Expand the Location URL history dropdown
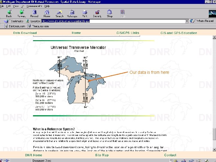Image resolution: width=216 pixels, height=162 pixels. [x=187, y=21]
